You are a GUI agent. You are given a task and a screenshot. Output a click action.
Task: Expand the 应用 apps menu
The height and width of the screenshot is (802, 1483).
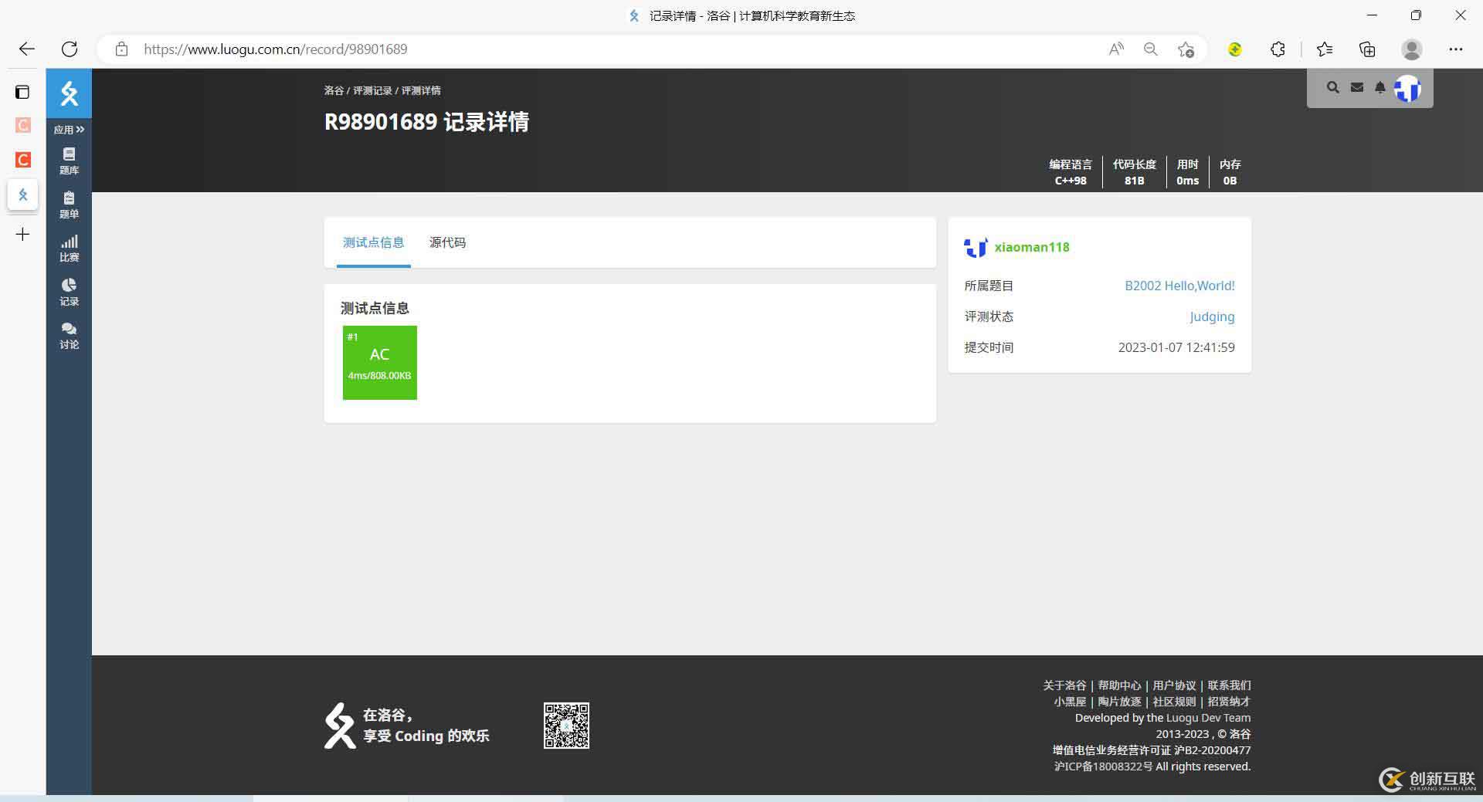[69, 130]
